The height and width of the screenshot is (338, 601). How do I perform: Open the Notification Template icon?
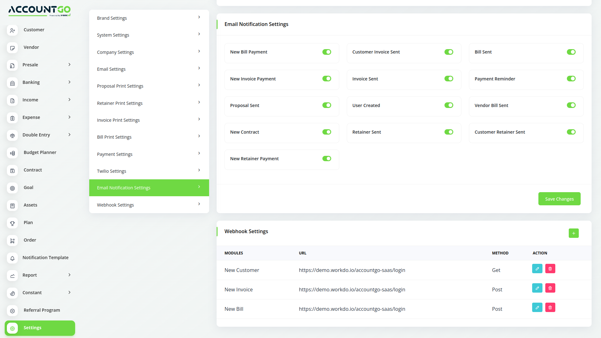click(12, 258)
